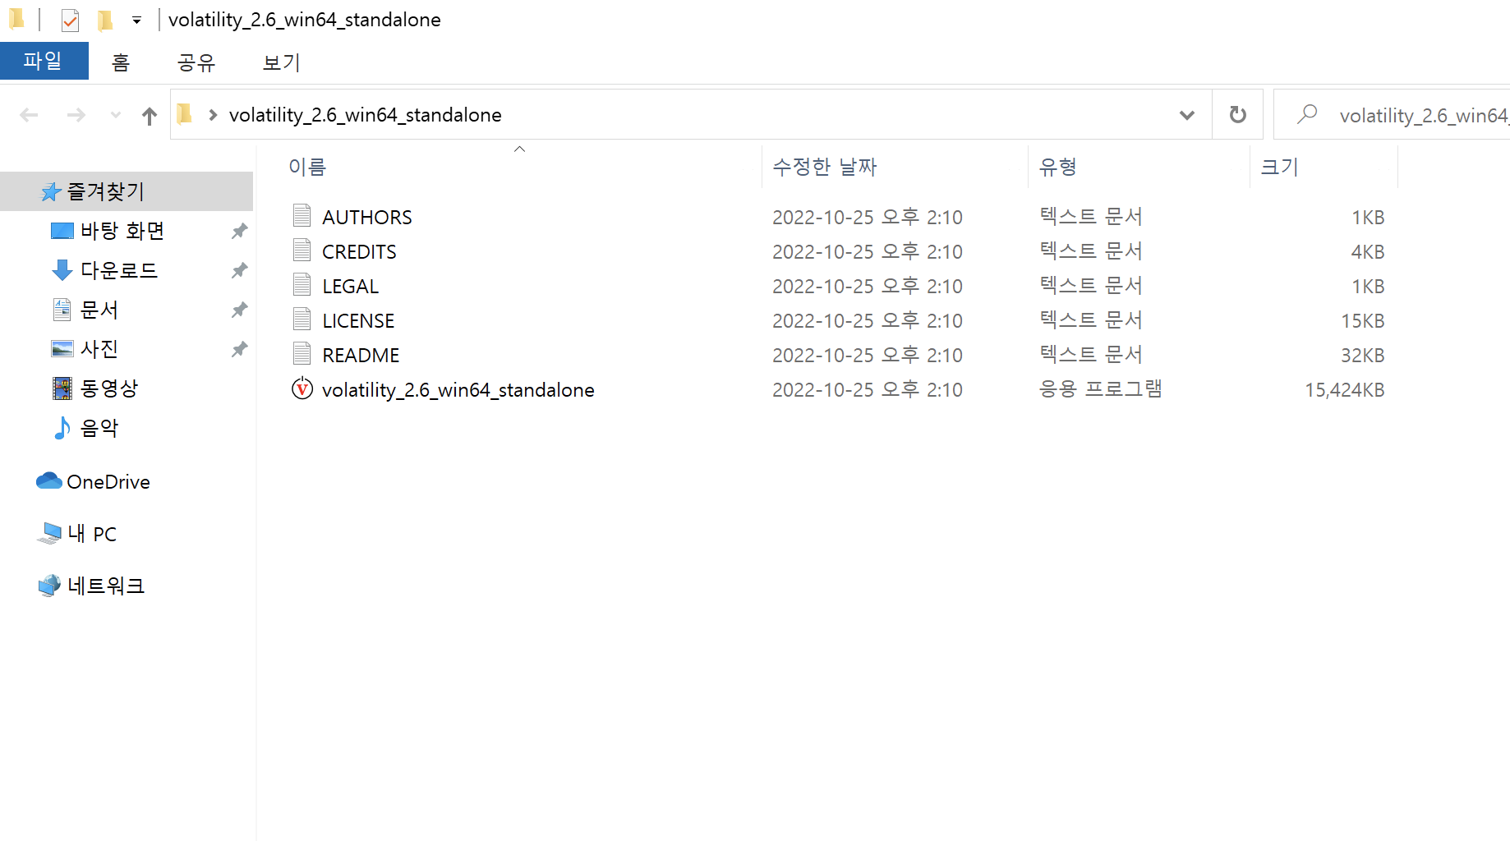Go up one folder level
Viewport: 1510px width, 841px height.
(x=149, y=116)
